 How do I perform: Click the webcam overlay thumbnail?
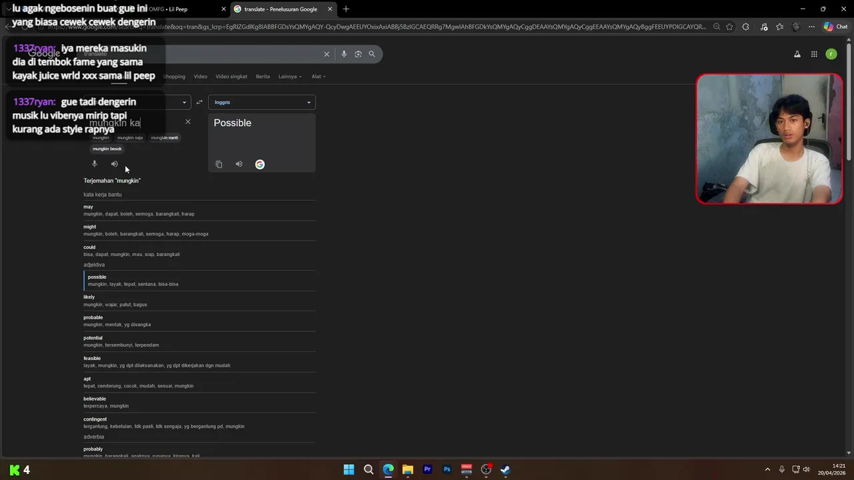(769, 139)
